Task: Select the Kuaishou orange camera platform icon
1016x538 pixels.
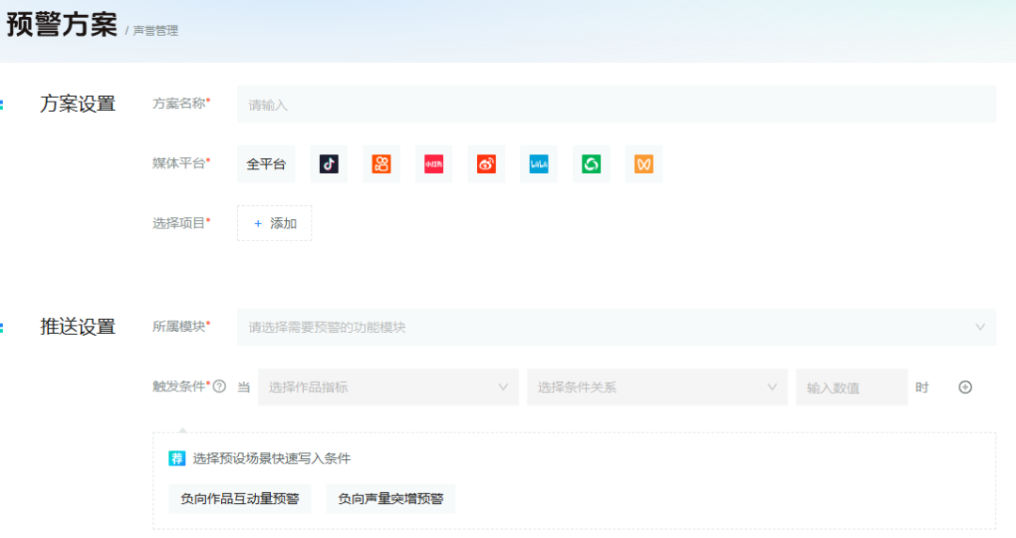Action: [382, 164]
